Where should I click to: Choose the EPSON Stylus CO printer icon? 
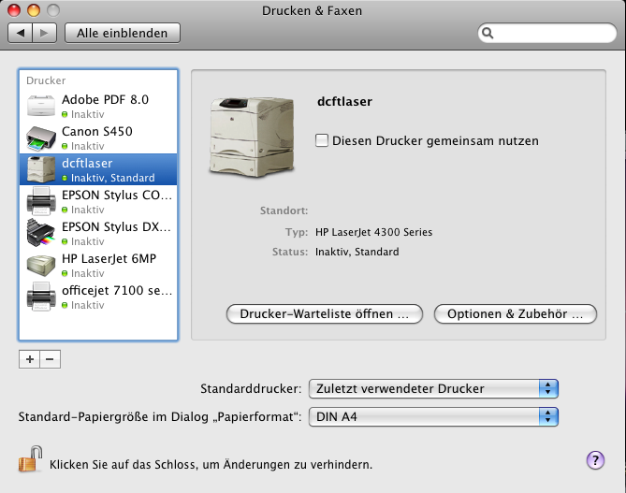41,202
